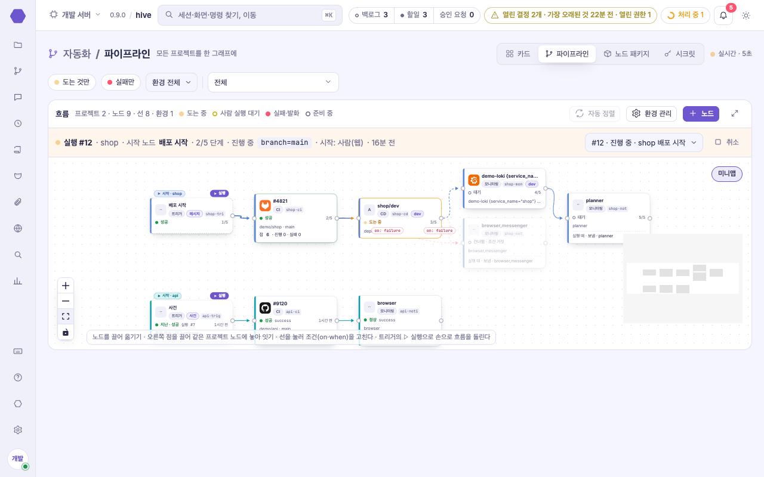Viewport: 764px width, 477px height.
Task: Click the minimap preview panel
Action: 683,278
